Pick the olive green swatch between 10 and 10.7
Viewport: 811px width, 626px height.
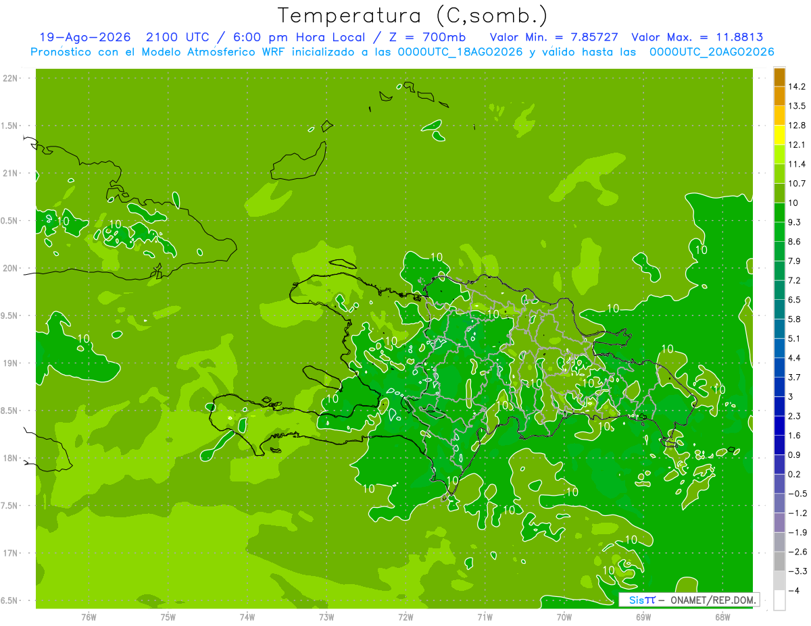[779, 193]
